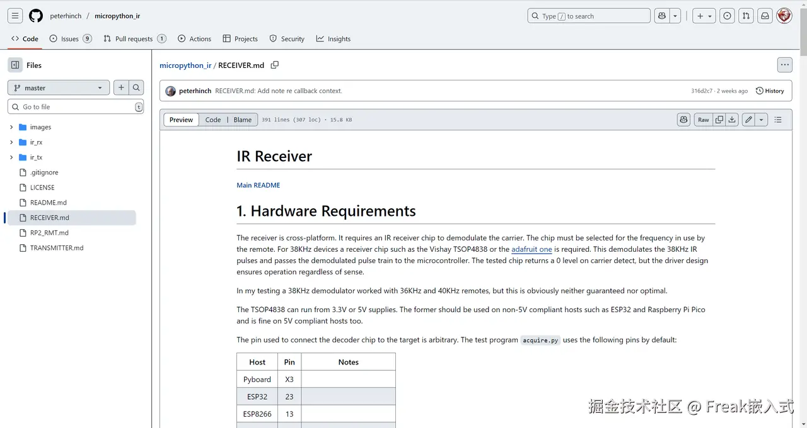Open RP2_RMT.md in file tree
The width and height of the screenshot is (807, 428).
[49, 233]
